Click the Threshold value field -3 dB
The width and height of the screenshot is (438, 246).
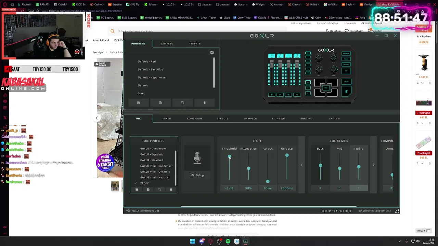[x=229, y=188]
